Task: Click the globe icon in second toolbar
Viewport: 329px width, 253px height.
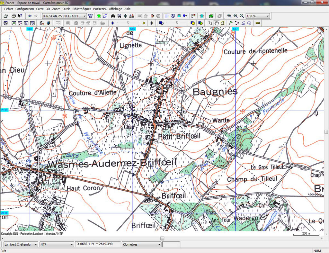Action: click(x=49, y=23)
